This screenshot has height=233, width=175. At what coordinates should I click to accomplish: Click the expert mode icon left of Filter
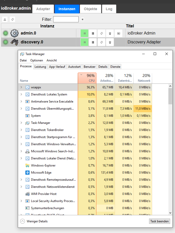5,19
